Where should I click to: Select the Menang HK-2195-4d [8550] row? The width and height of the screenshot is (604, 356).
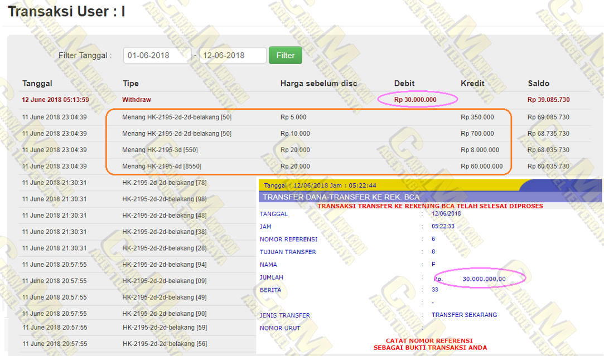pyautogui.click(x=162, y=166)
